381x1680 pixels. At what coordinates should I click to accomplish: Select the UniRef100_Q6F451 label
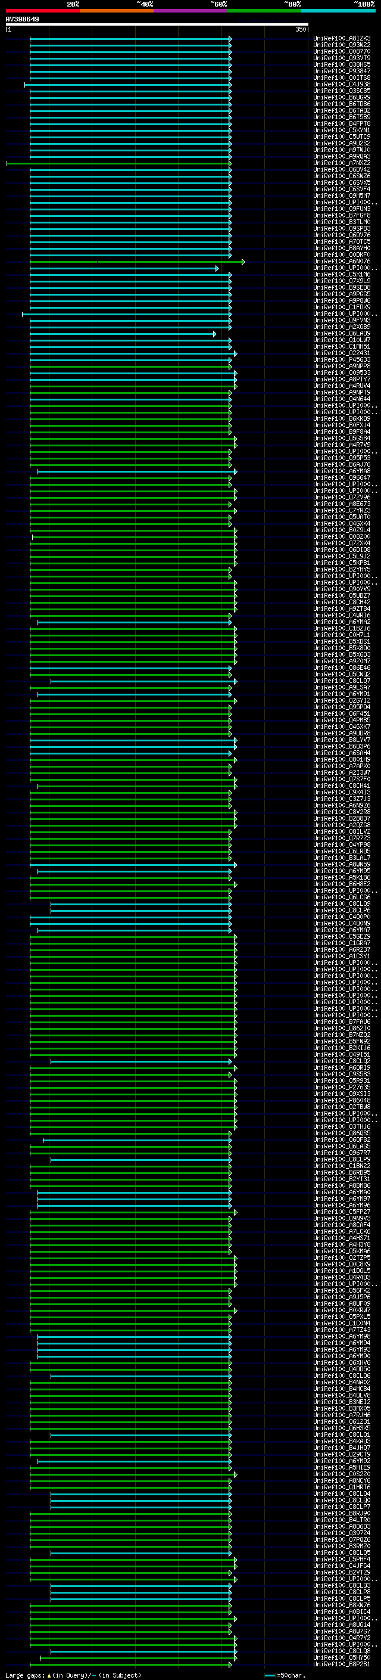click(x=342, y=713)
